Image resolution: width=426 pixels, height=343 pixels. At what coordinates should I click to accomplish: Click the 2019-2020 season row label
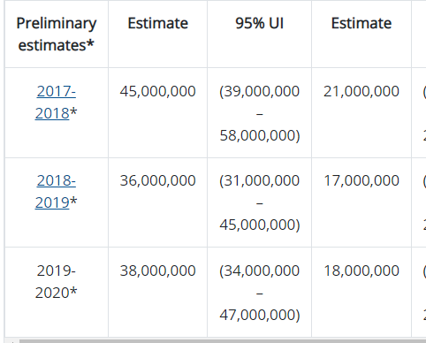point(56,282)
